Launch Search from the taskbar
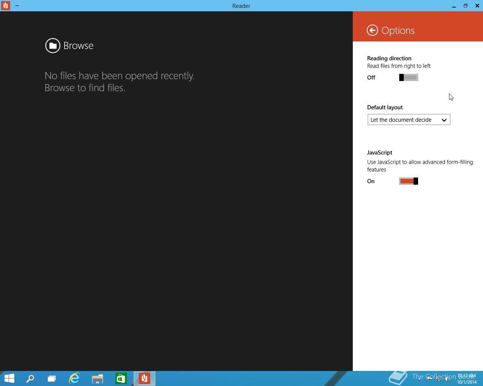Screen dimensions: 483x386 click(x=30, y=378)
